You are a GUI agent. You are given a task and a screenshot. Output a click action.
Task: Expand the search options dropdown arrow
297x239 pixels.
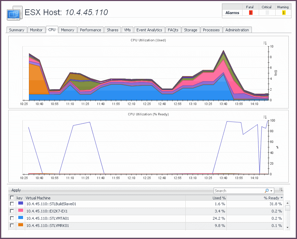(x=272, y=191)
